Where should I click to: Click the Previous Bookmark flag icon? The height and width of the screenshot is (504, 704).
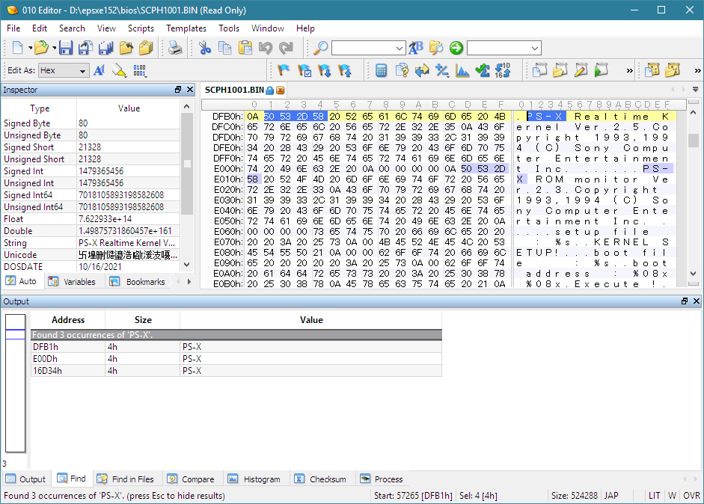coord(345,70)
